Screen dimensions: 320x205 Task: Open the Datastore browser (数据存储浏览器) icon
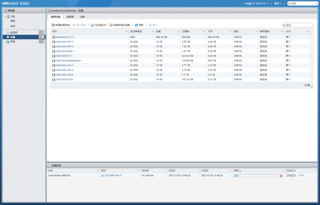pos(111,25)
